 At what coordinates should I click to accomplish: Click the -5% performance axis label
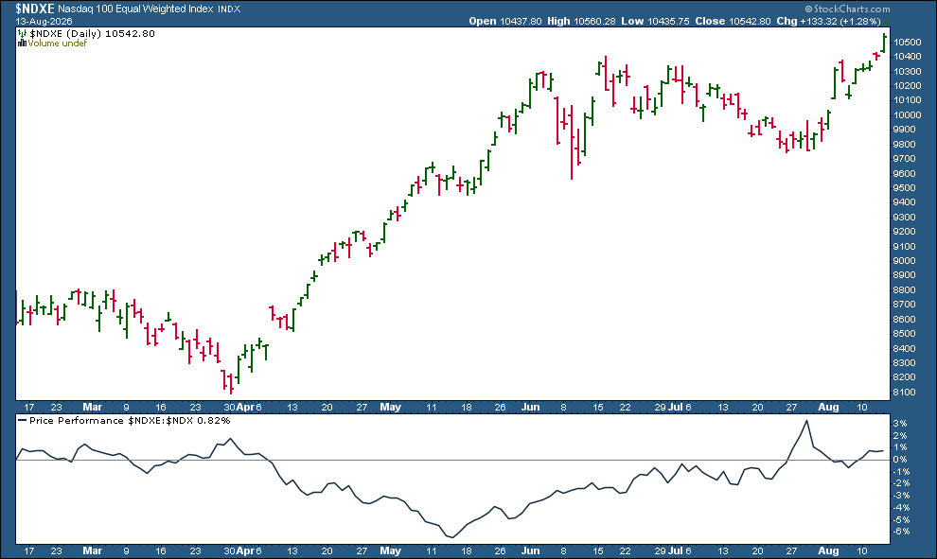902,519
